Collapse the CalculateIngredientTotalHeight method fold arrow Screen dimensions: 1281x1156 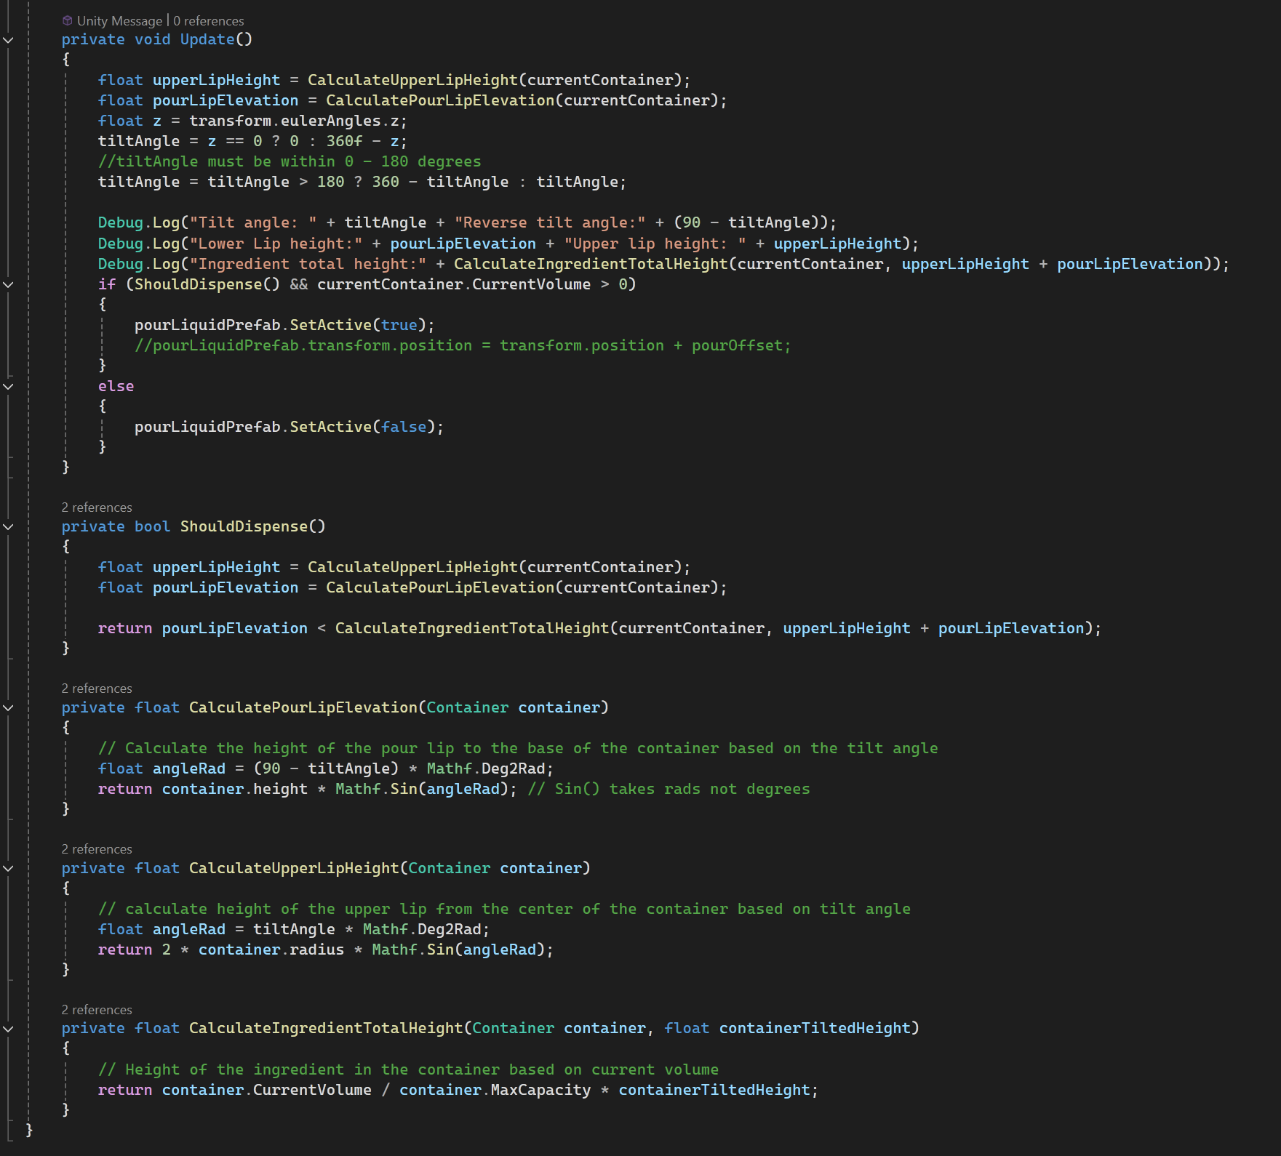point(8,1029)
